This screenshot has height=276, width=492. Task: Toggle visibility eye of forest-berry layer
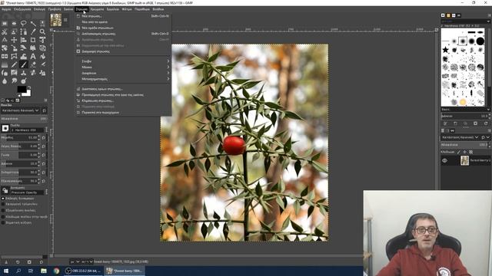[444, 160]
